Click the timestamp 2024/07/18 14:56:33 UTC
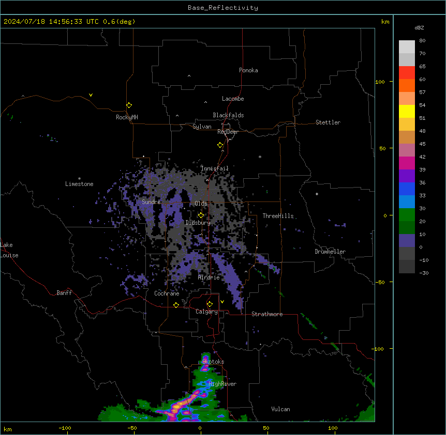 [x=51, y=22]
